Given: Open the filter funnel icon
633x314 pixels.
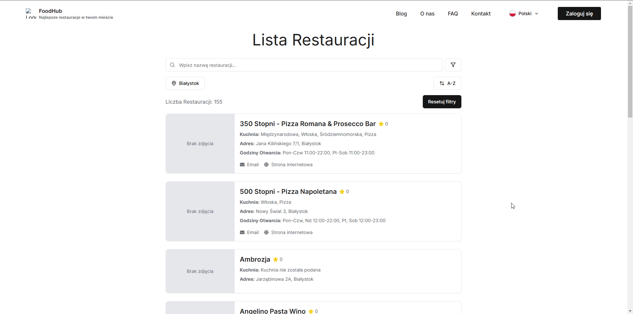Looking at the screenshot, I should [x=453, y=65].
